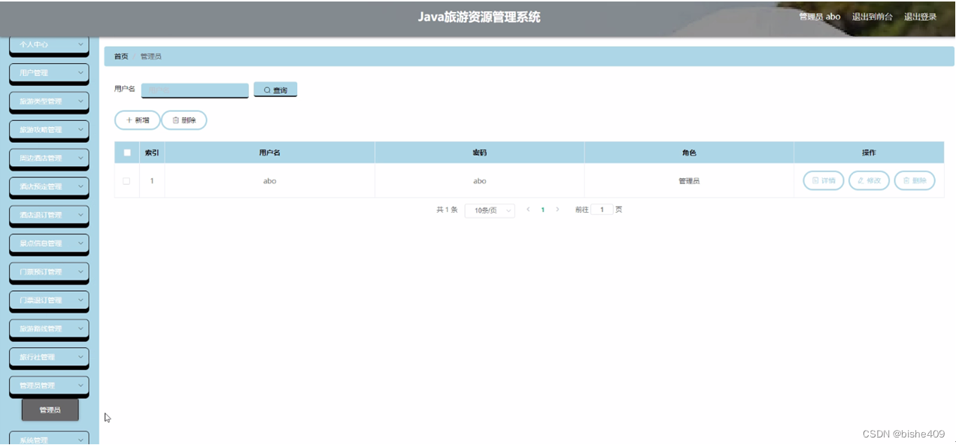Viewport: 956px width, 445px height.
Task: Click the next page arrow
Action: click(557, 210)
